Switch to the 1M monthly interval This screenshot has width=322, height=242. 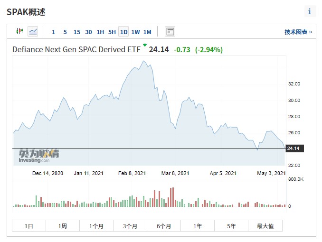click(x=147, y=32)
